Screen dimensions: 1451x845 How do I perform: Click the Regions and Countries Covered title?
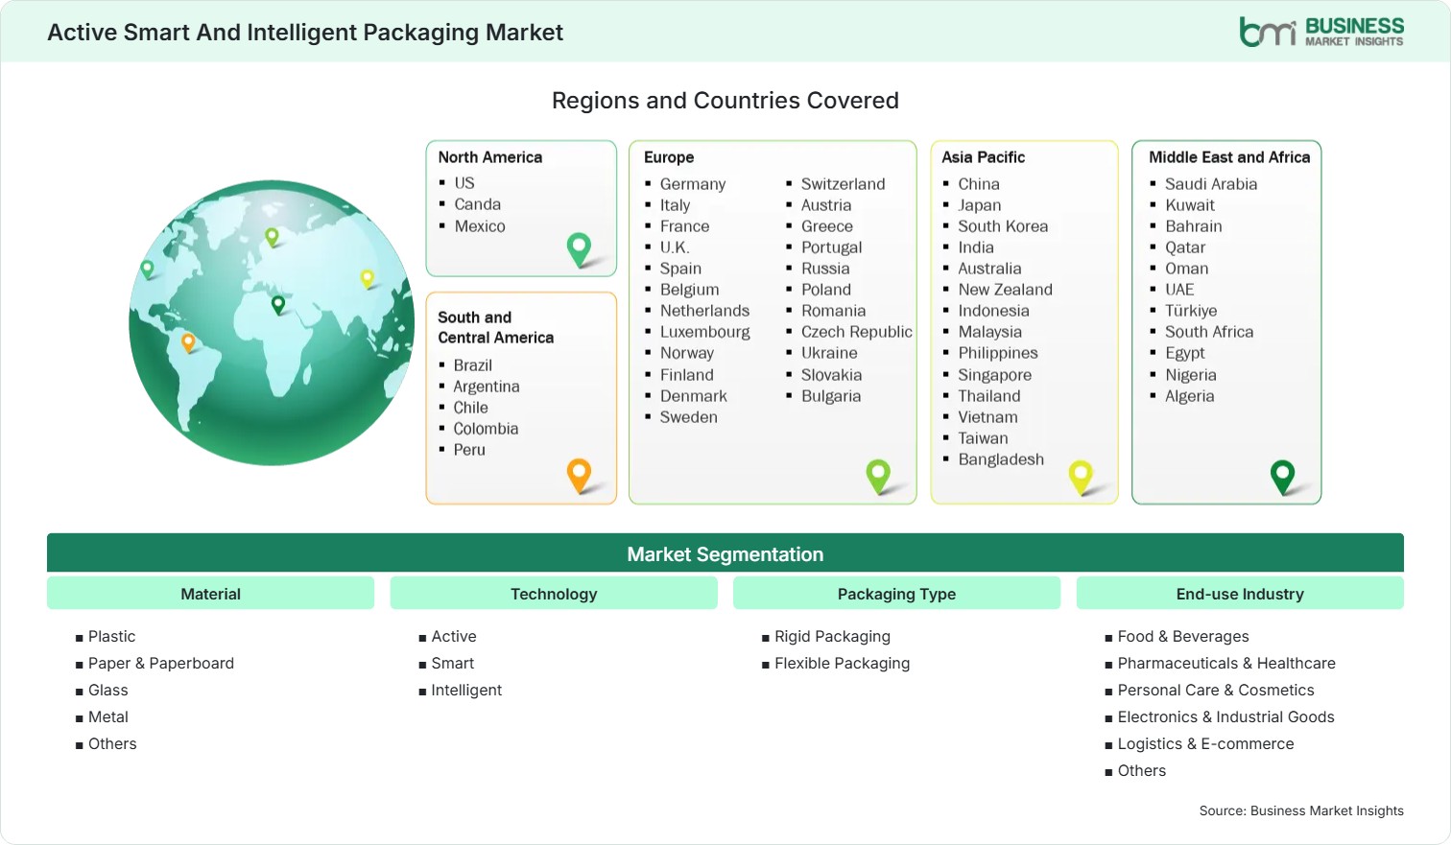tap(725, 101)
